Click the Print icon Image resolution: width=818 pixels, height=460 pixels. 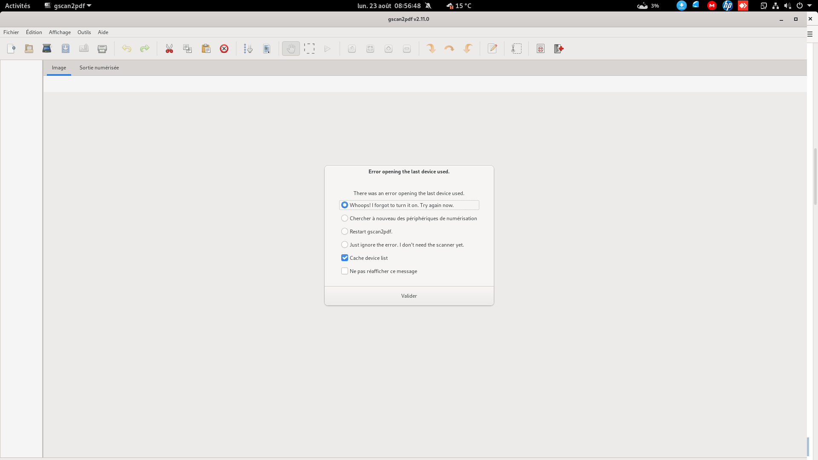[102, 49]
